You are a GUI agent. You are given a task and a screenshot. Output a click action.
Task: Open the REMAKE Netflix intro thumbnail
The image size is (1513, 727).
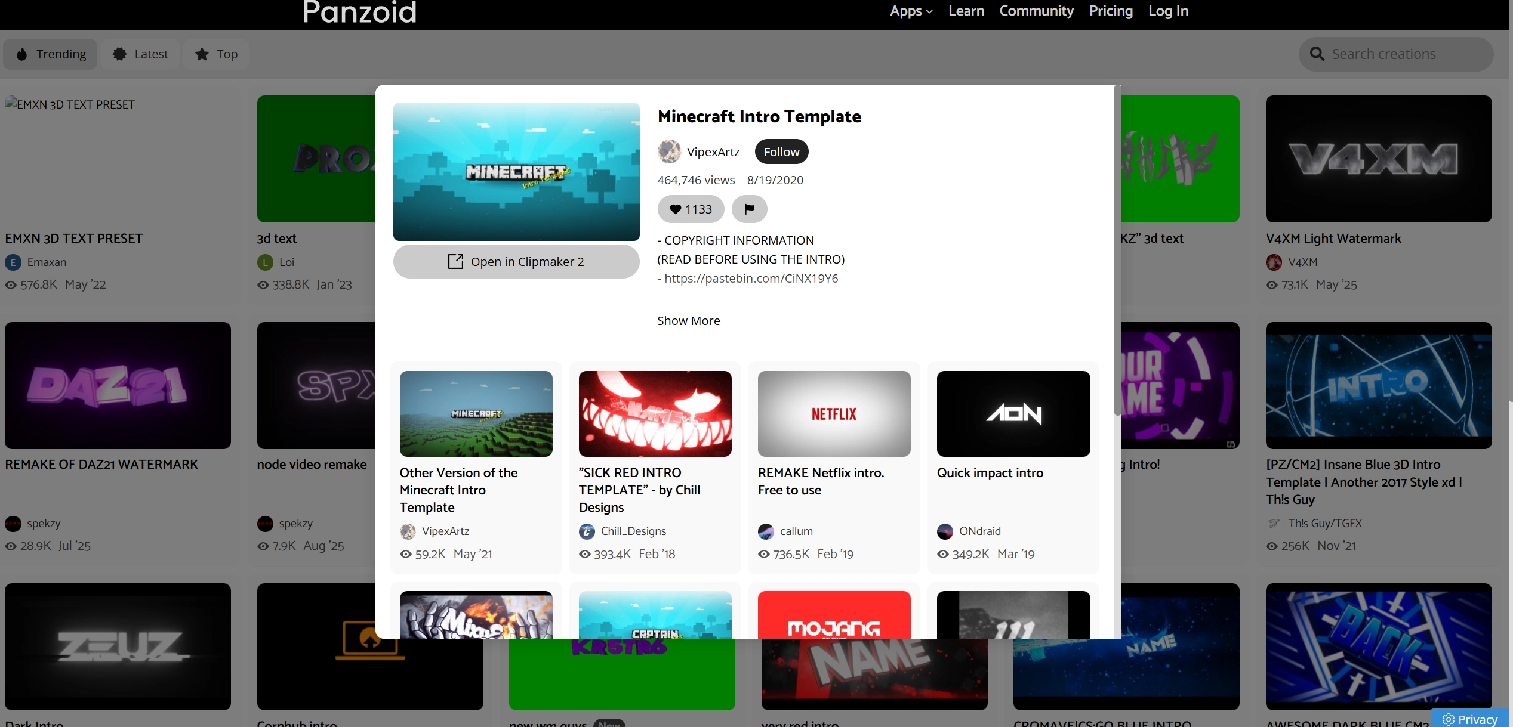click(834, 414)
